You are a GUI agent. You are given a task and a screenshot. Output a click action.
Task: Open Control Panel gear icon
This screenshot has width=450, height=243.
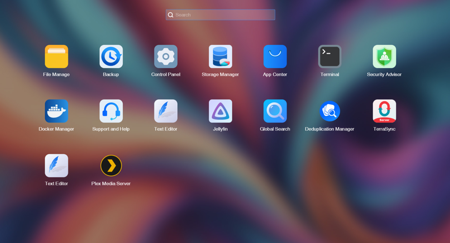click(x=166, y=57)
